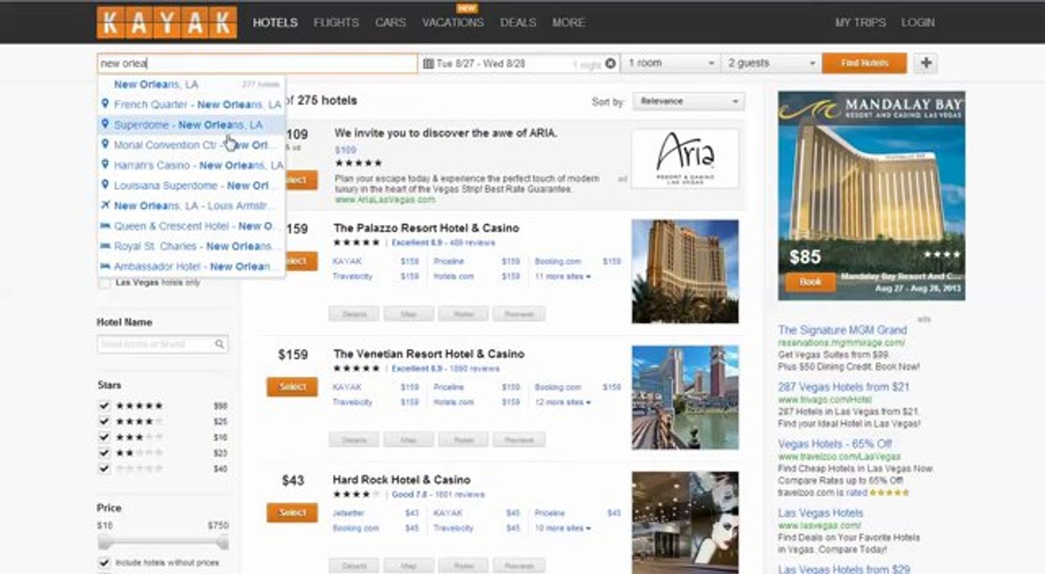Toggle the 1-star filter checkbox

[x=104, y=469]
